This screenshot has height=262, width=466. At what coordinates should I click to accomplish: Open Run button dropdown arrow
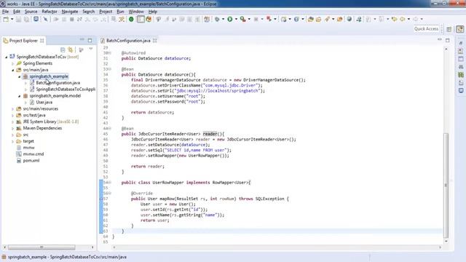pyautogui.click(x=236, y=20)
